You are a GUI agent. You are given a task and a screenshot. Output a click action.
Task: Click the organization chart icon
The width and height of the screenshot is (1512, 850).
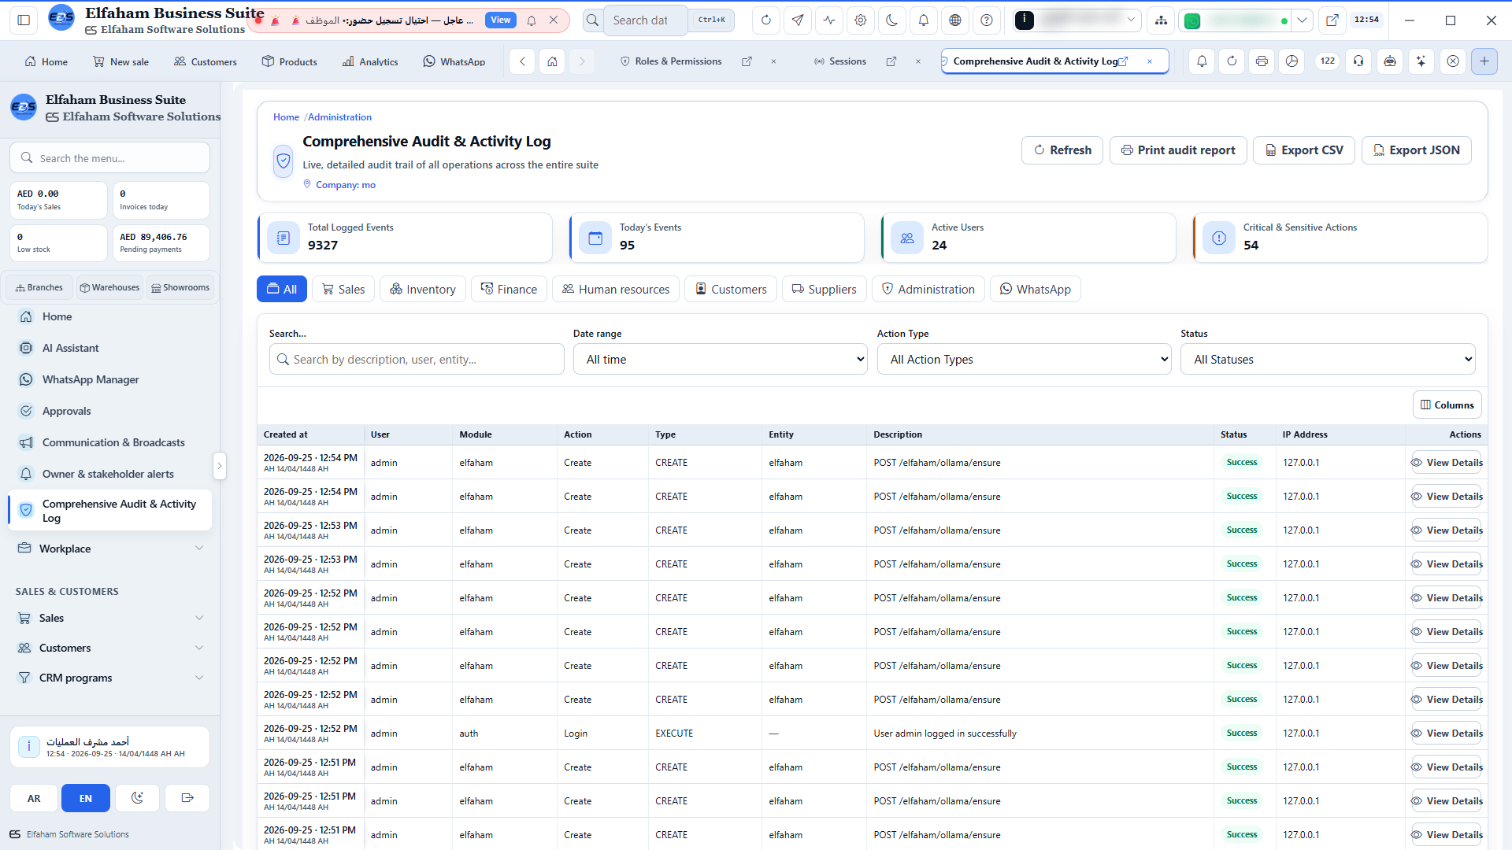[x=1161, y=20]
